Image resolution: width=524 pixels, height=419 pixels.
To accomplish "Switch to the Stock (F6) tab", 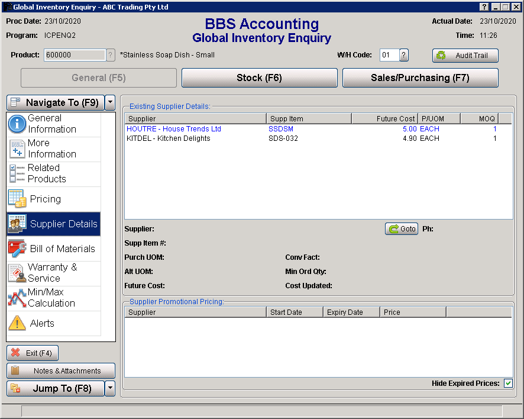I will click(259, 78).
